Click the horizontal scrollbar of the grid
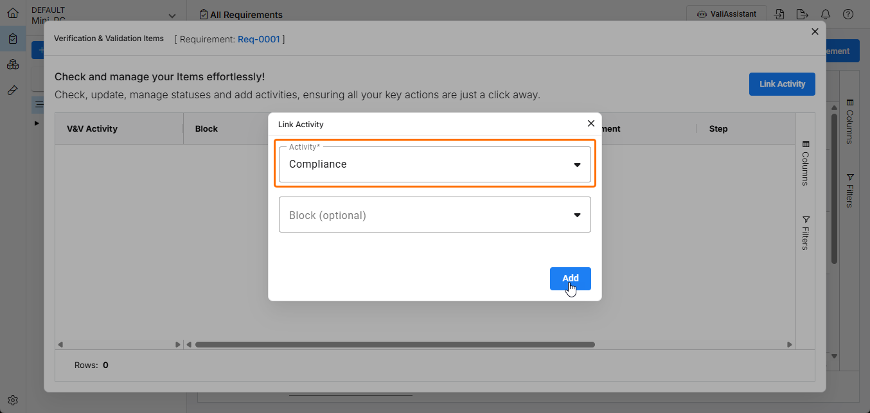 (x=395, y=345)
